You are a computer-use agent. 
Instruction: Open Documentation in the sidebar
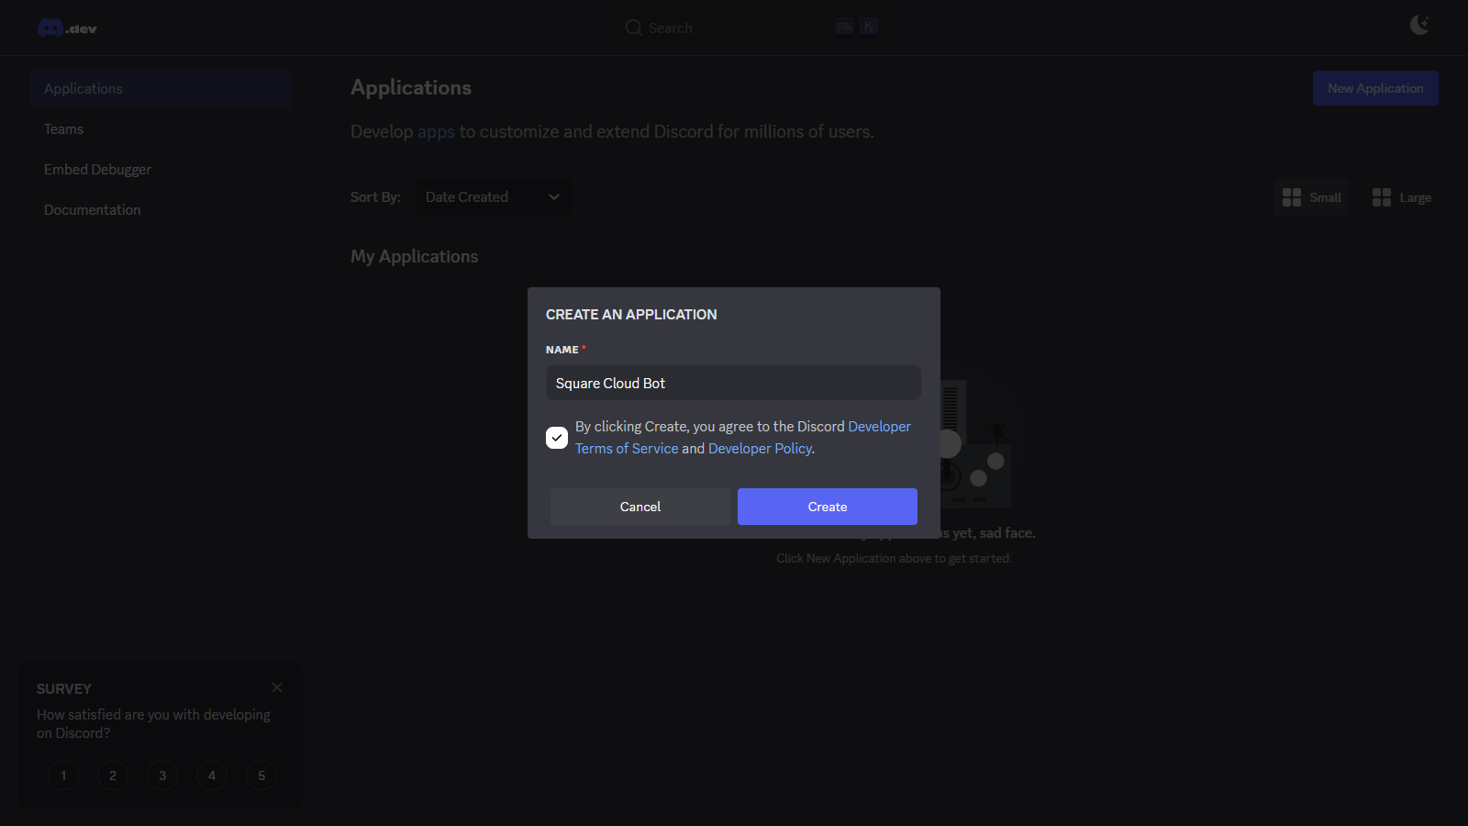[x=161, y=210]
